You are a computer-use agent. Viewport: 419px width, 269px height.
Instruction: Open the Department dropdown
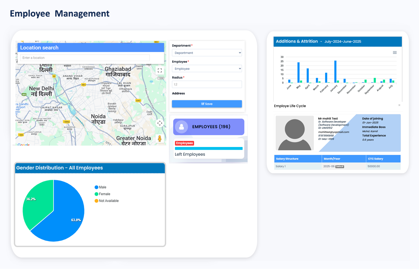(207, 53)
